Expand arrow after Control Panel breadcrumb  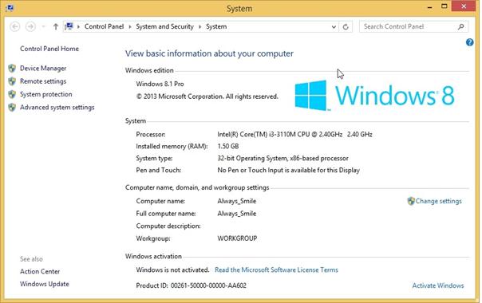tap(130, 27)
